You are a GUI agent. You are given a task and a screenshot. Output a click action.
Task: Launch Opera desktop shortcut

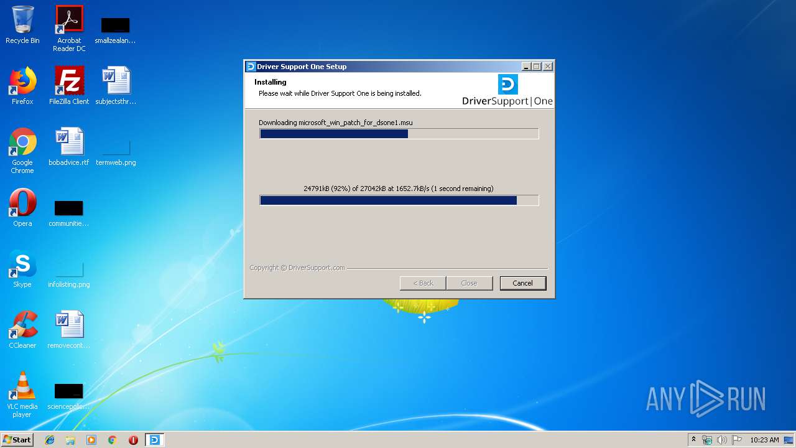coord(22,208)
